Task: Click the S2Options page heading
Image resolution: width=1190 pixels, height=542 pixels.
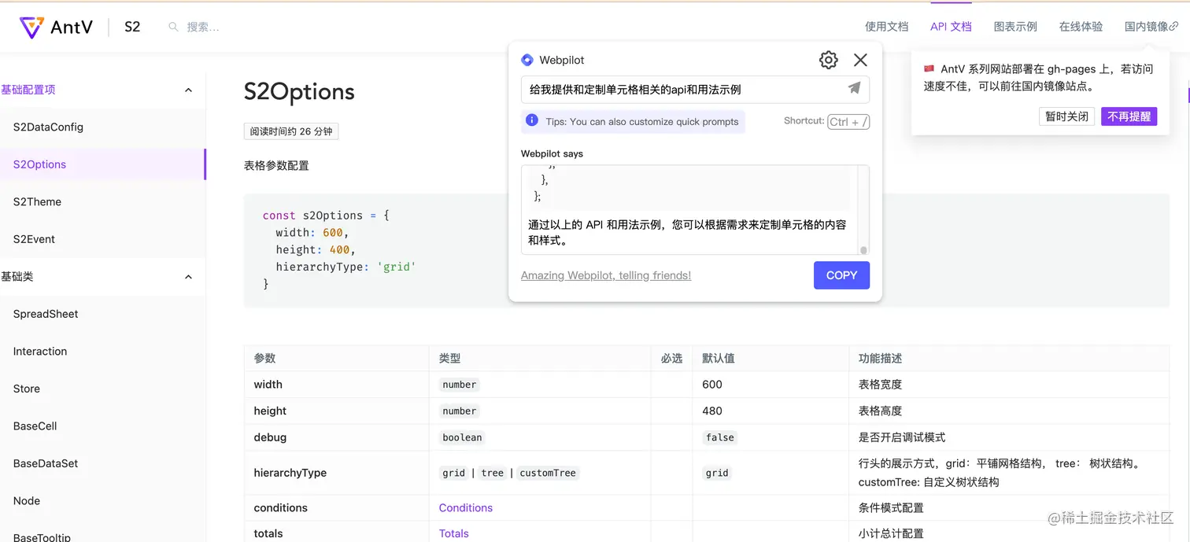Action: pyautogui.click(x=299, y=92)
